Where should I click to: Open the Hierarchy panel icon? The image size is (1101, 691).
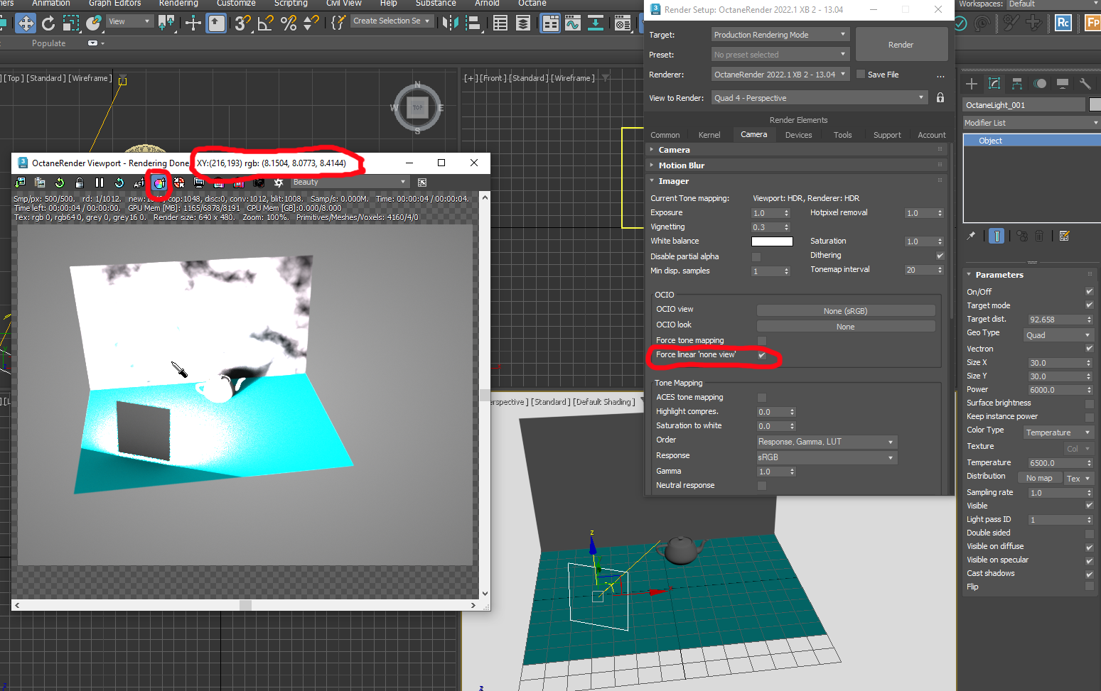(1017, 84)
